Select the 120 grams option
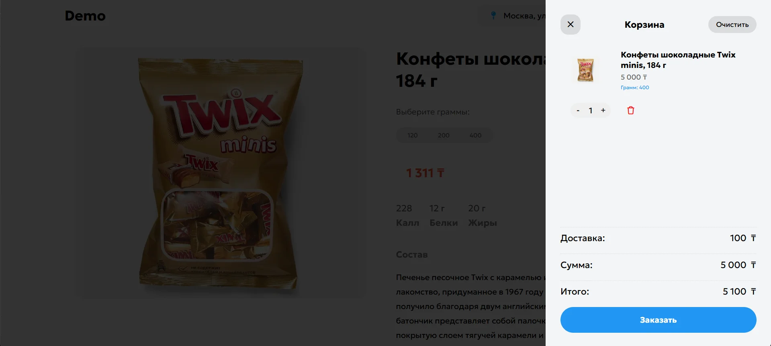The image size is (771, 346). [x=412, y=135]
